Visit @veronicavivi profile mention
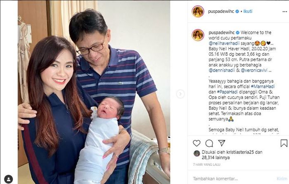 coord(254,70)
